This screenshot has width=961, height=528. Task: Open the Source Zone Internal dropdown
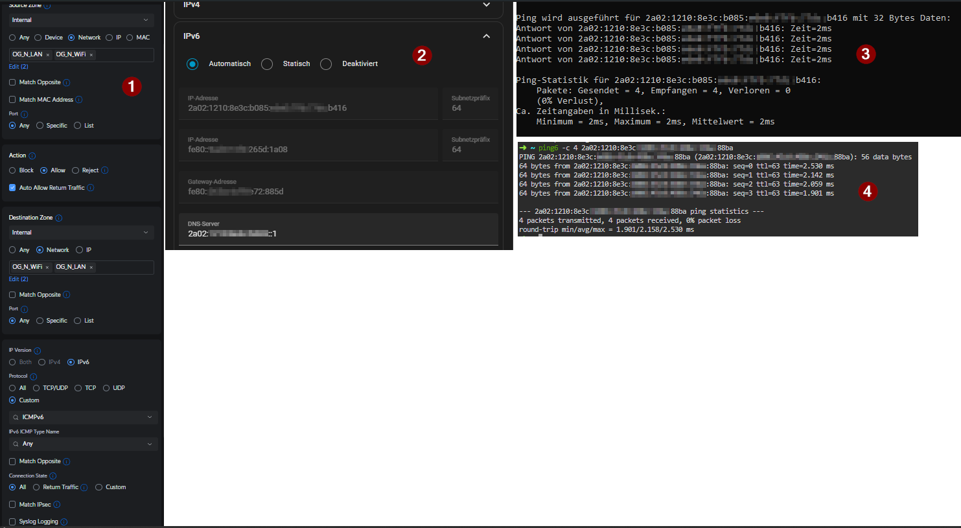tap(82, 20)
